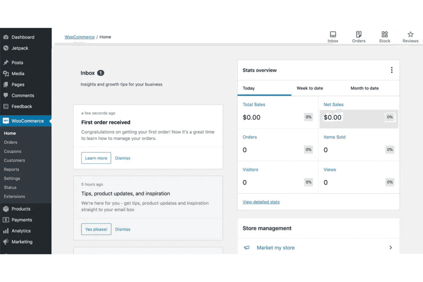Screen dimensions: 423x282
Task: Click the Marketing megaphone icon
Action: pyautogui.click(x=6, y=242)
